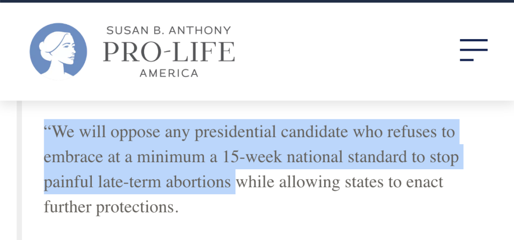This screenshot has height=240, width=514.
Task: Click the top line of hamburger icon
Action: tap(474, 40)
